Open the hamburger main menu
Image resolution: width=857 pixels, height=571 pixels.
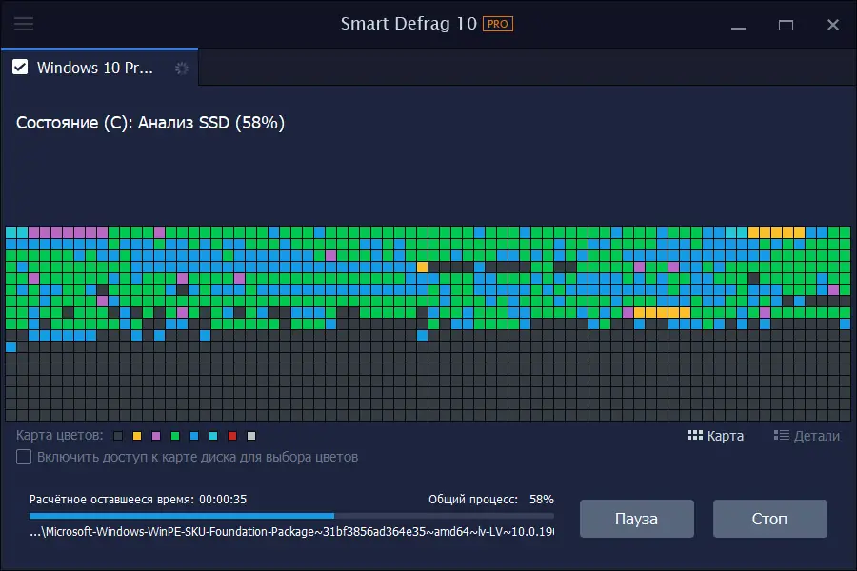coord(24,24)
